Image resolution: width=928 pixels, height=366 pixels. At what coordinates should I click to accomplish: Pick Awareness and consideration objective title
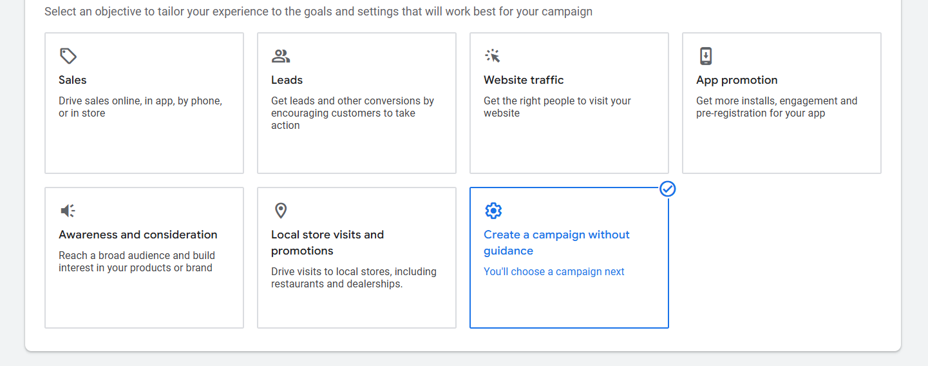pyautogui.click(x=138, y=235)
